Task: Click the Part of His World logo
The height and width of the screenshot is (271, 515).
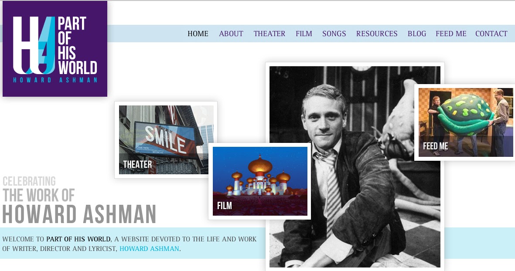Action: 55,49
